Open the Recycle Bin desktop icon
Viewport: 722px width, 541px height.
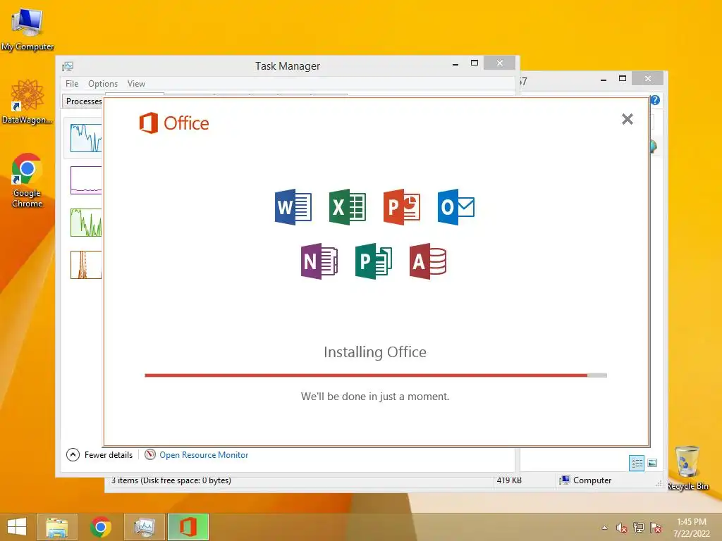pyautogui.click(x=687, y=468)
